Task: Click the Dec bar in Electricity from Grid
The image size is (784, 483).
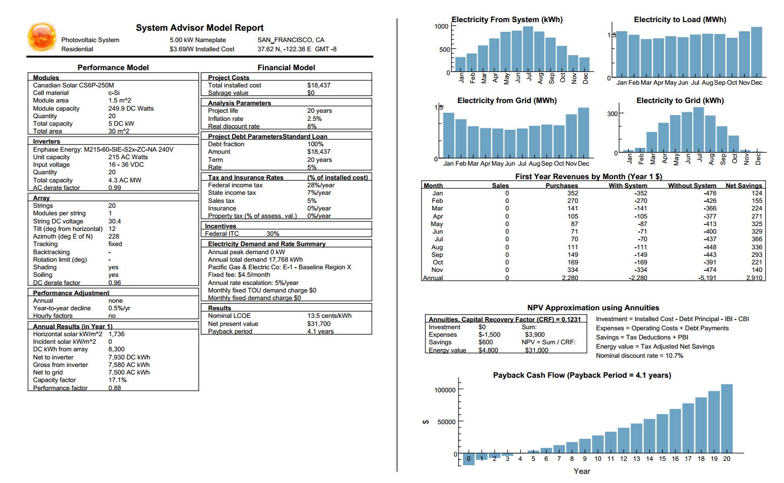Action: [x=583, y=132]
